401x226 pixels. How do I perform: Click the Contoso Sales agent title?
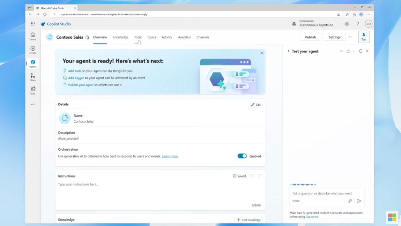tap(70, 37)
